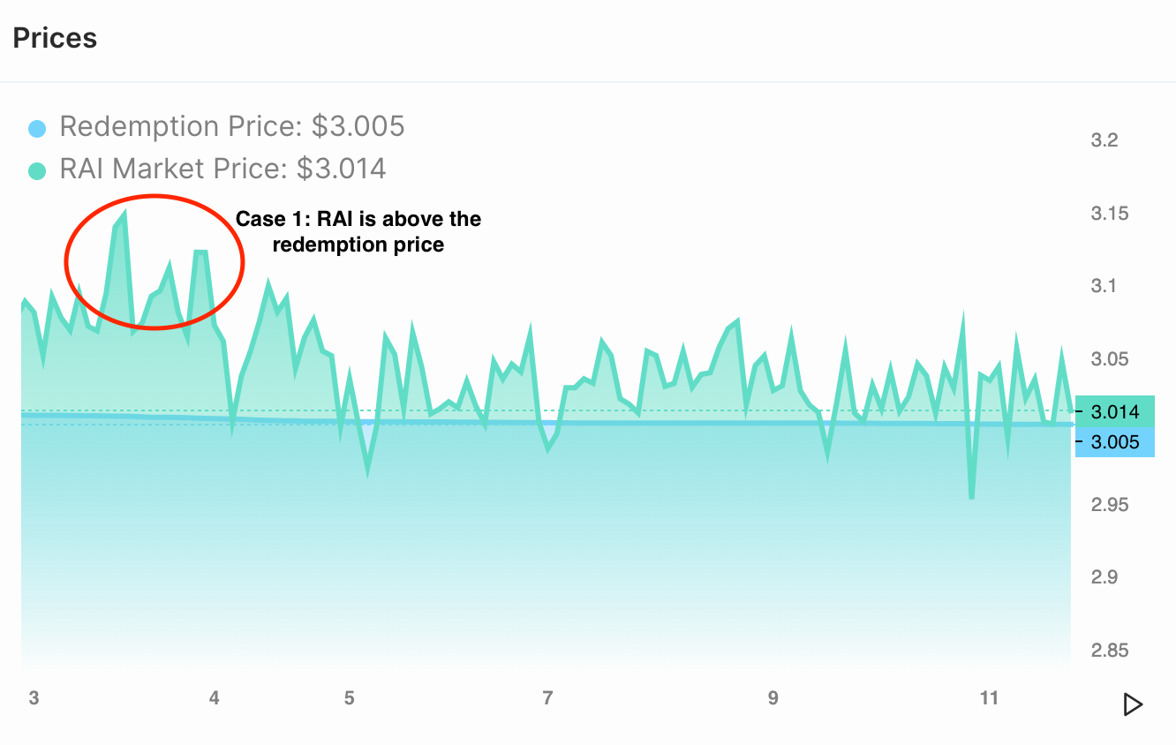Click the green 3.014 price tag

click(x=1114, y=411)
